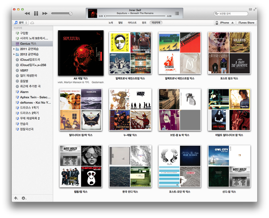Select the 구입함 playlist
The image size is (269, 218).
pyautogui.click(x=32, y=33)
